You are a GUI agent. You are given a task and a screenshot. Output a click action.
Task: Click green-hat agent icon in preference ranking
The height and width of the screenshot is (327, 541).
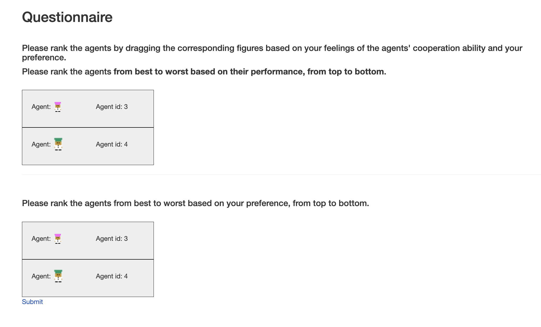[x=58, y=276]
